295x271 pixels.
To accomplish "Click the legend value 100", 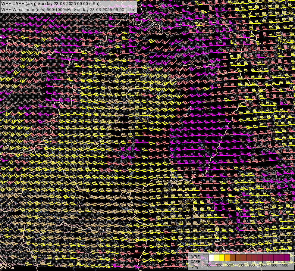I will point(208,265).
